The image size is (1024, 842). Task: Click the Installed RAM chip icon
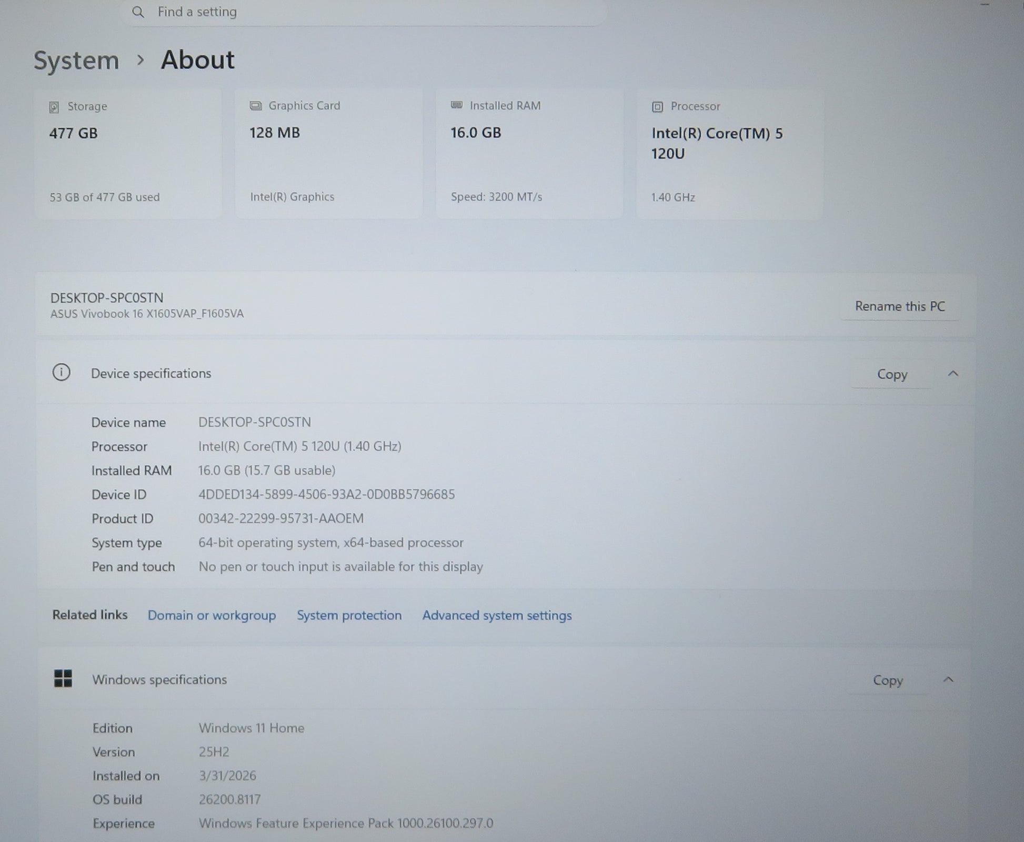[457, 105]
